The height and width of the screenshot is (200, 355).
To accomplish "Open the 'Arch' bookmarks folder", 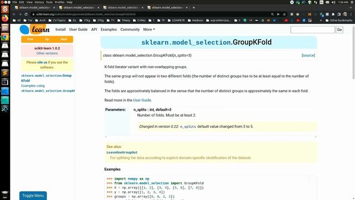I will [40, 21].
